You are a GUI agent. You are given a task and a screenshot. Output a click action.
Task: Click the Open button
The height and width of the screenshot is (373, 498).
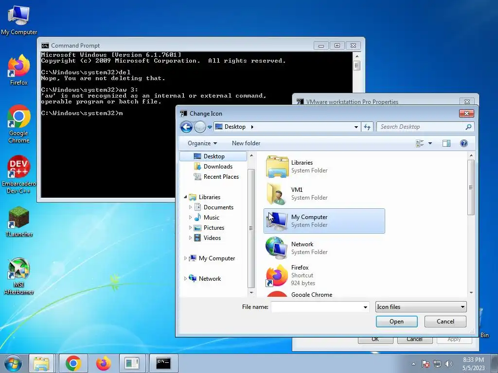(397, 322)
